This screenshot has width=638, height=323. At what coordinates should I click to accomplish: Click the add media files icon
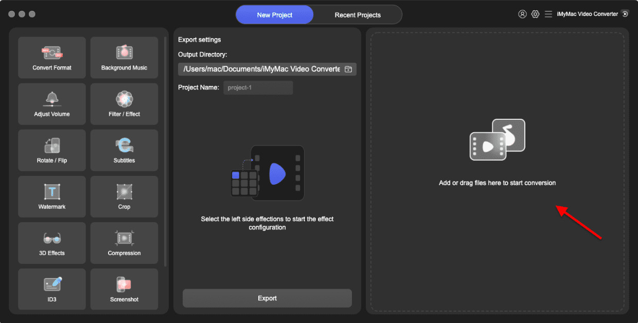tap(498, 139)
